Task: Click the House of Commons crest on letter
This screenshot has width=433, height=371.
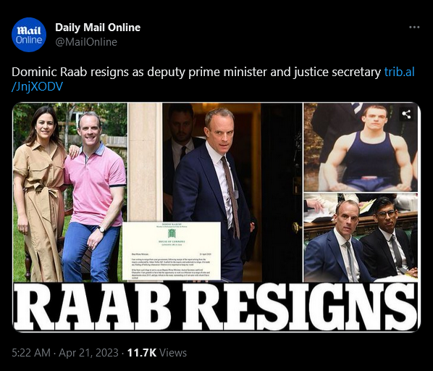Action: click(172, 233)
